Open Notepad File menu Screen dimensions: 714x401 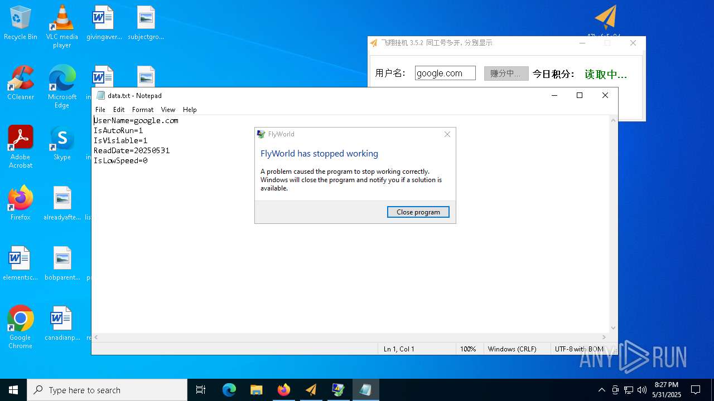click(100, 110)
